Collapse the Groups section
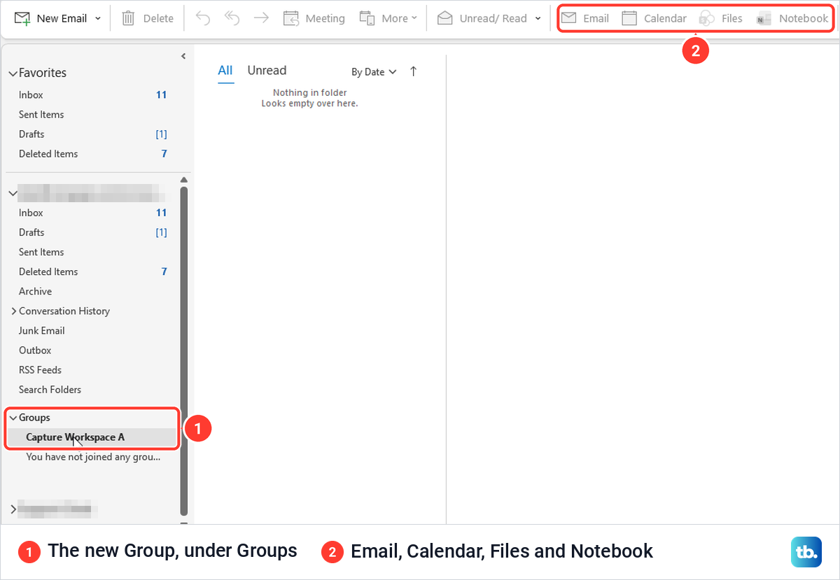This screenshot has width=840, height=580. click(13, 418)
